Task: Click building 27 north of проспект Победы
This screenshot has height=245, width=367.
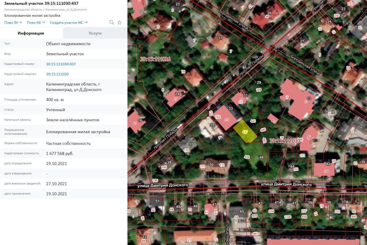Action: coord(175,97)
